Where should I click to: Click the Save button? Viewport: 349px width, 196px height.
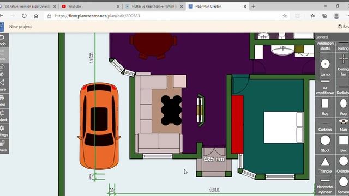344,27
